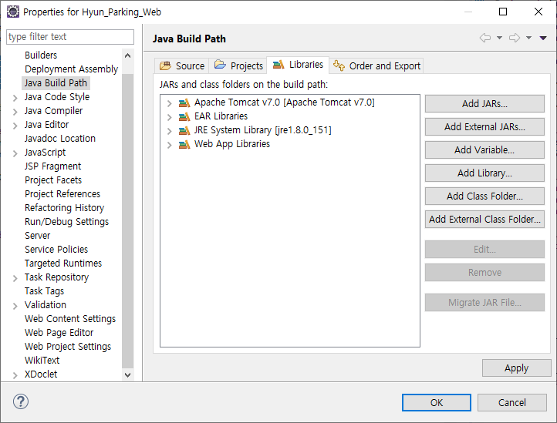Click Add External Class Folder... button
The image size is (557, 423).
point(484,219)
